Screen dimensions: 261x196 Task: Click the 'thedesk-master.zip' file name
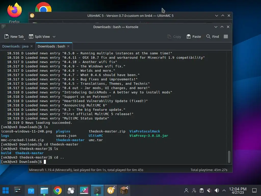click(107, 131)
